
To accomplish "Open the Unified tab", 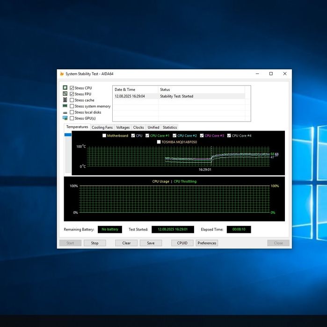I will (153, 127).
